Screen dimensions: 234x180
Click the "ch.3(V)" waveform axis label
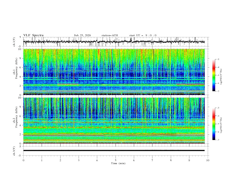point(14,151)
